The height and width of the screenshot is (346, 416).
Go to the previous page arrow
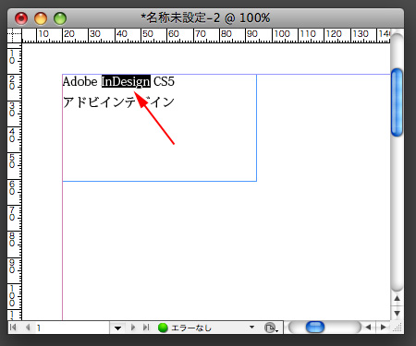[28, 328]
